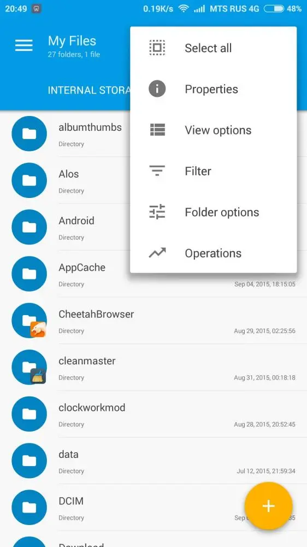Tap the Folder options sliders icon

157,212
